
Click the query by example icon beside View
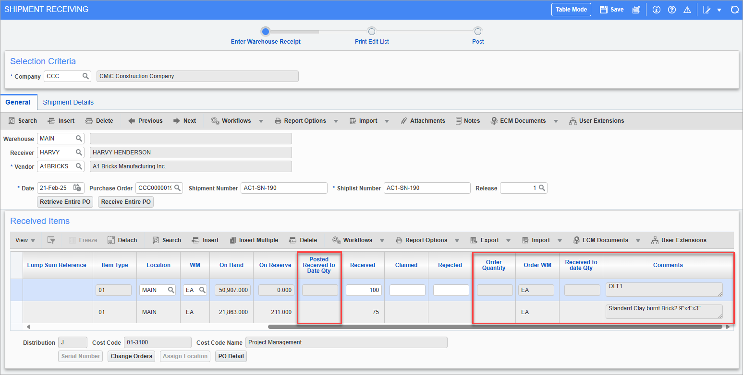click(51, 240)
